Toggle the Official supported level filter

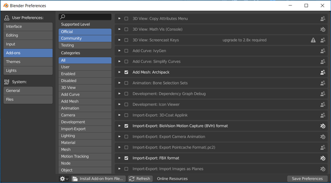(85, 32)
